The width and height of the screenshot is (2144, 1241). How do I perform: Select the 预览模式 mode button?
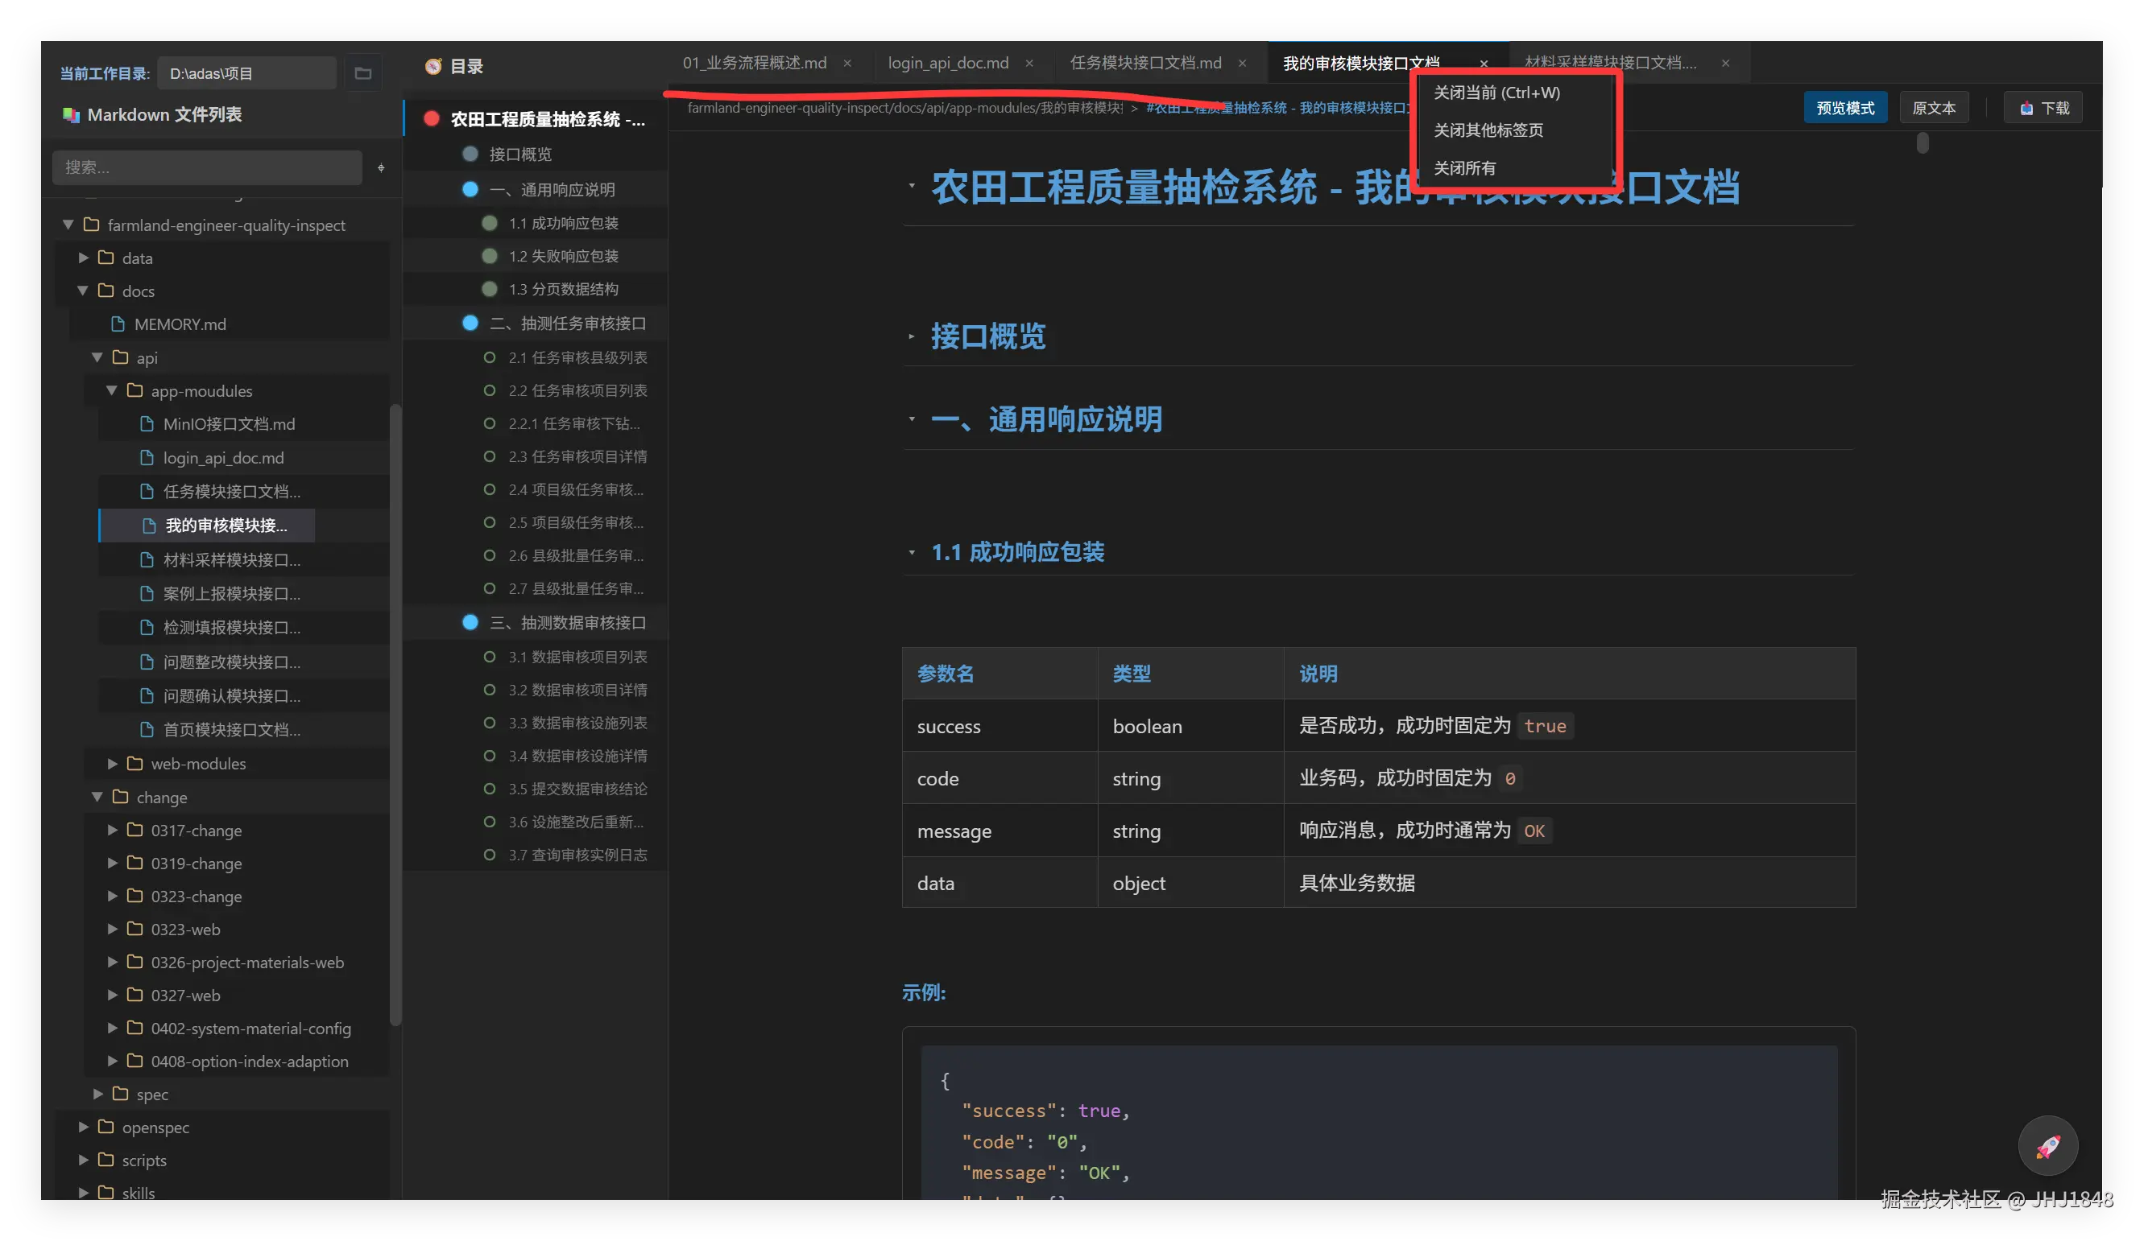(x=1844, y=107)
